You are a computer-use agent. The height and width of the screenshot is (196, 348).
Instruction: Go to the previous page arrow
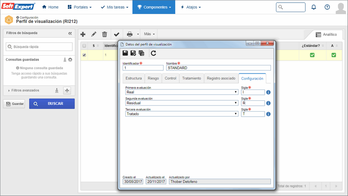pos(315,186)
